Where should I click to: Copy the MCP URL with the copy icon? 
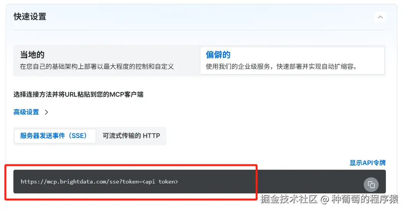371,184
